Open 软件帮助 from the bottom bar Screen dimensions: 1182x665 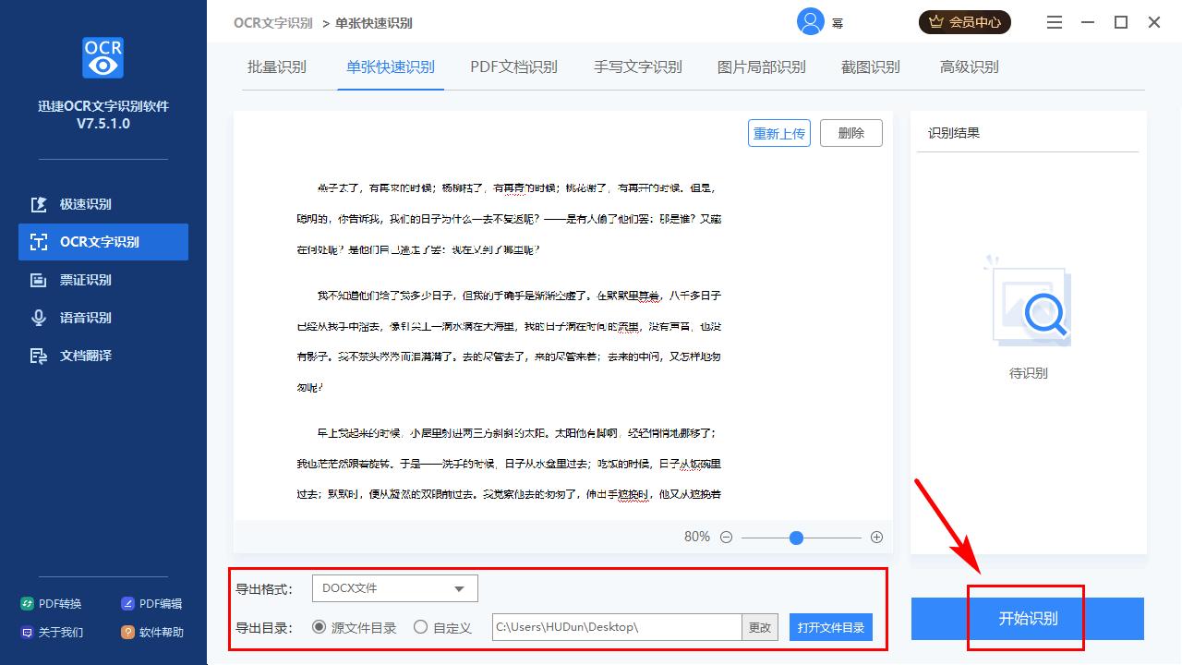153,632
